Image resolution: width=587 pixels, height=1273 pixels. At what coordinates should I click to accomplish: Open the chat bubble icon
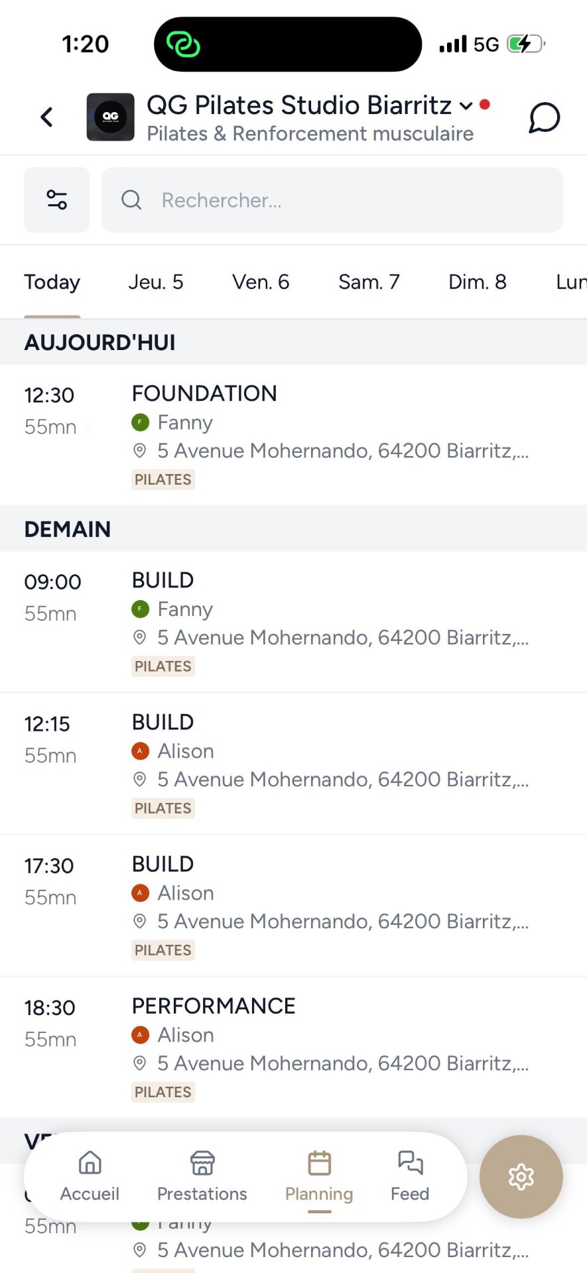544,118
